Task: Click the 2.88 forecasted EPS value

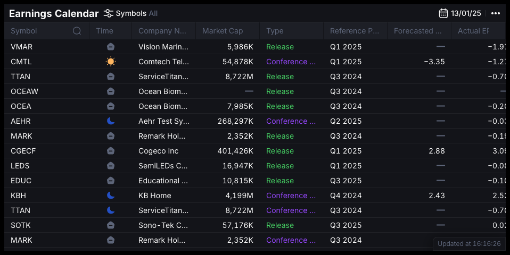Action: pos(437,151)
